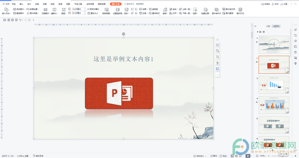
Task: Click the floating zoom magnifier icon beside slide
Action: (218, 51)
